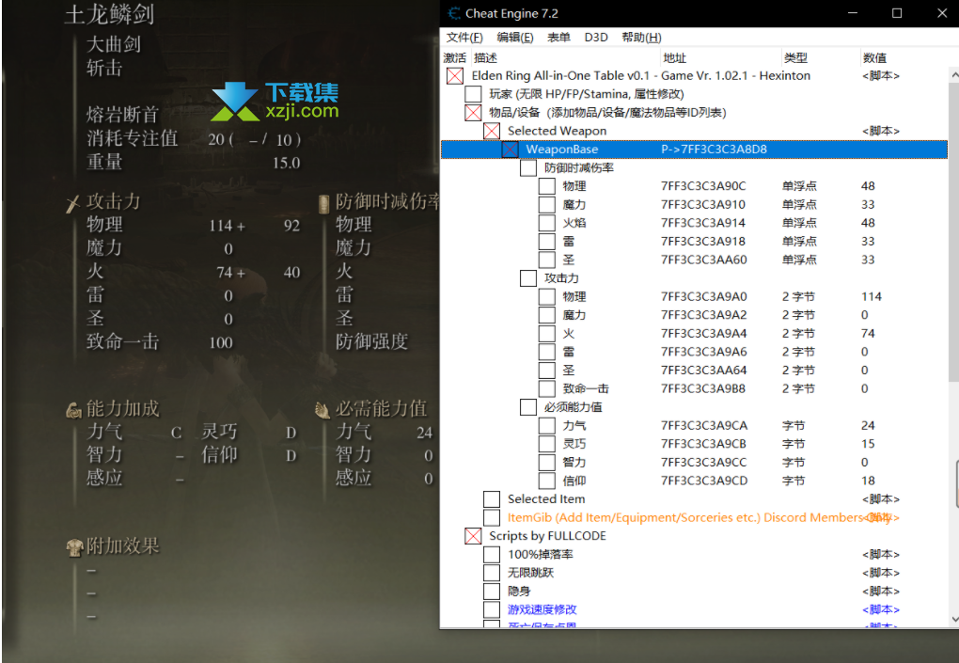
Task: Select the 智力 7FF3C3C3A9CC row
Action: (694, 463)
